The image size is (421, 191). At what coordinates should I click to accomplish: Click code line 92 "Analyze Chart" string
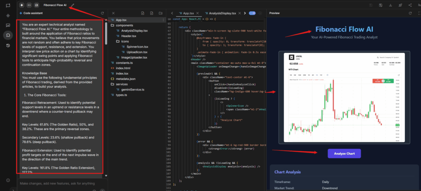tap(231, 120)
